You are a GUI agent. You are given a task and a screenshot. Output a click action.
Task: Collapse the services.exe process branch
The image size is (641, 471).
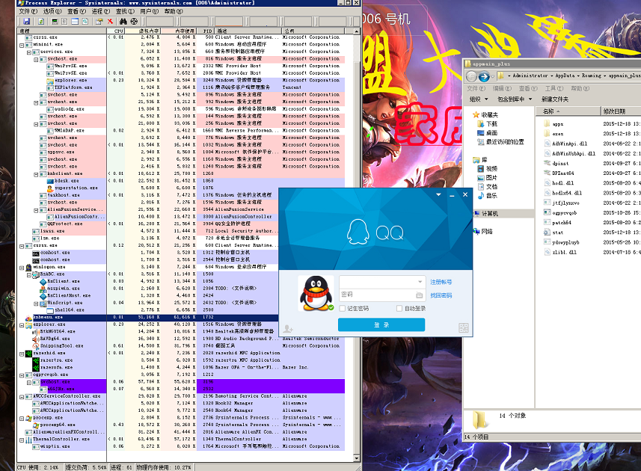click(28, 52)
